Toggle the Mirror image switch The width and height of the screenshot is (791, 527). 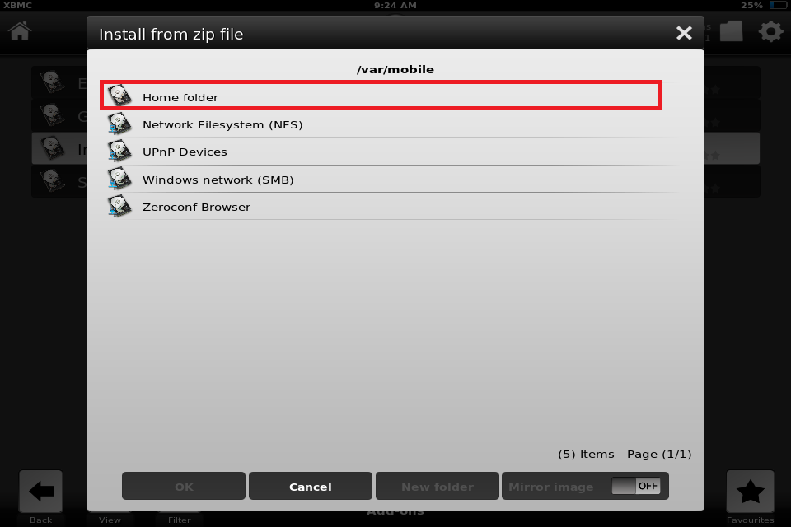pos(635,486)
